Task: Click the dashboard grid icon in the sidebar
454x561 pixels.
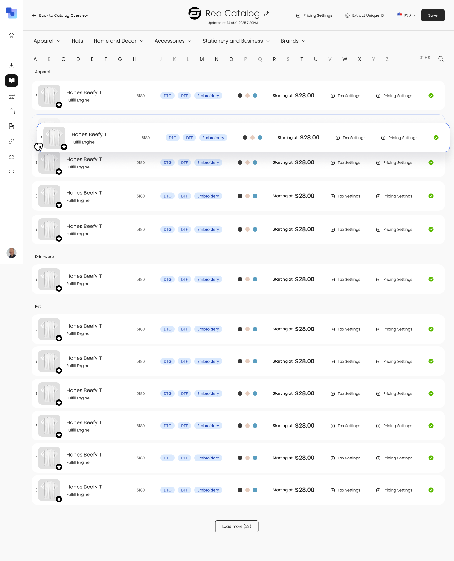Action: coord(11,51)
